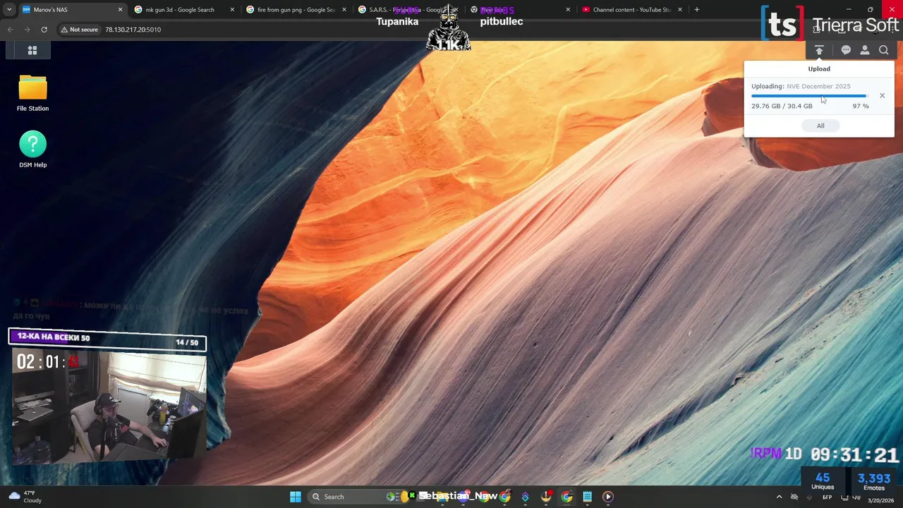
Task: Close the mk gun 3d tab
Action: coord(232,10)
